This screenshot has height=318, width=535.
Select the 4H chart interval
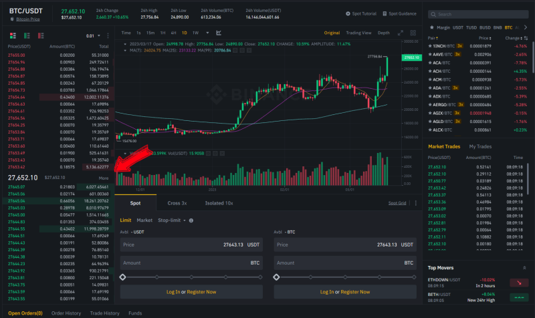click(x=173, y=33)
